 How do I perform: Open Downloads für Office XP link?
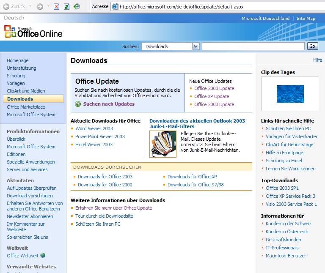(x=192, y=177)
